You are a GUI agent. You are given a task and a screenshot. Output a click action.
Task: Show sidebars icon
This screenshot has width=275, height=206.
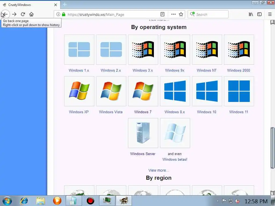point(259,14)
